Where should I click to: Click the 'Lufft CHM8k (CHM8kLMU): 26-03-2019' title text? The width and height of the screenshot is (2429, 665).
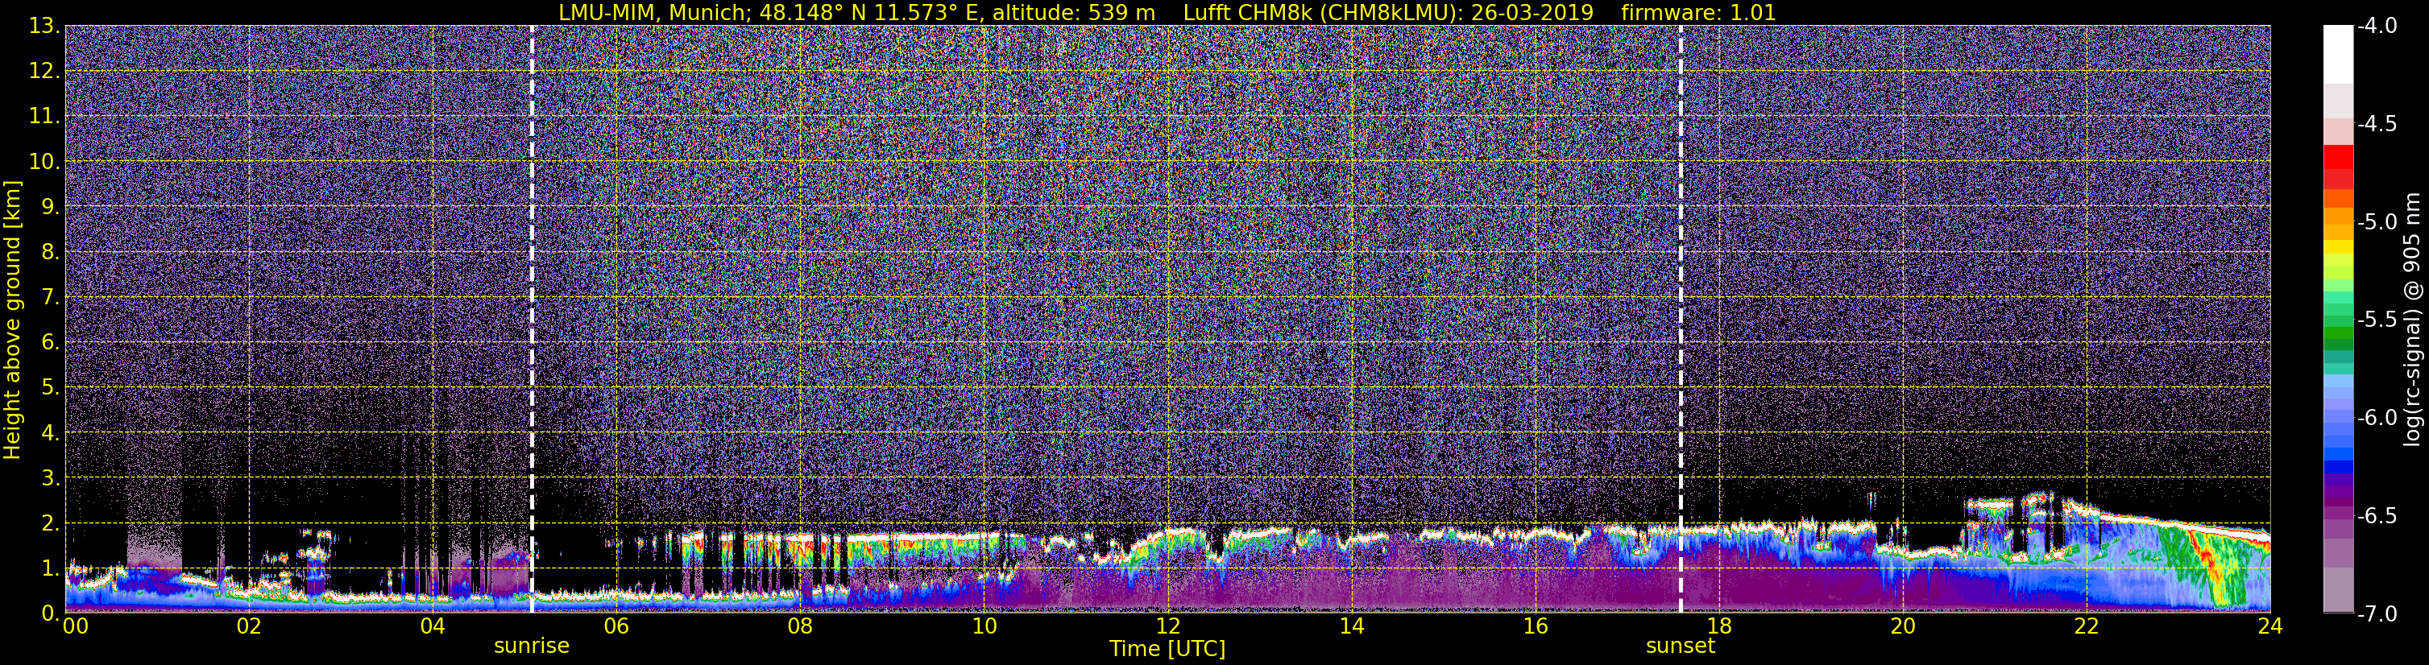[x=1388, y=12]
